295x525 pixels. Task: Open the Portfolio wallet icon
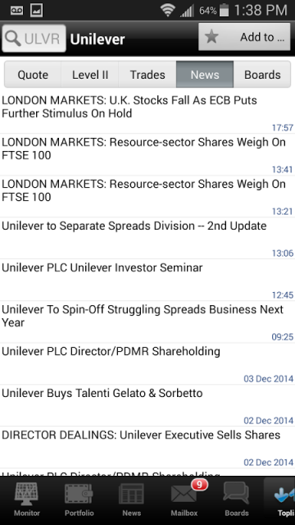[79, 494]
